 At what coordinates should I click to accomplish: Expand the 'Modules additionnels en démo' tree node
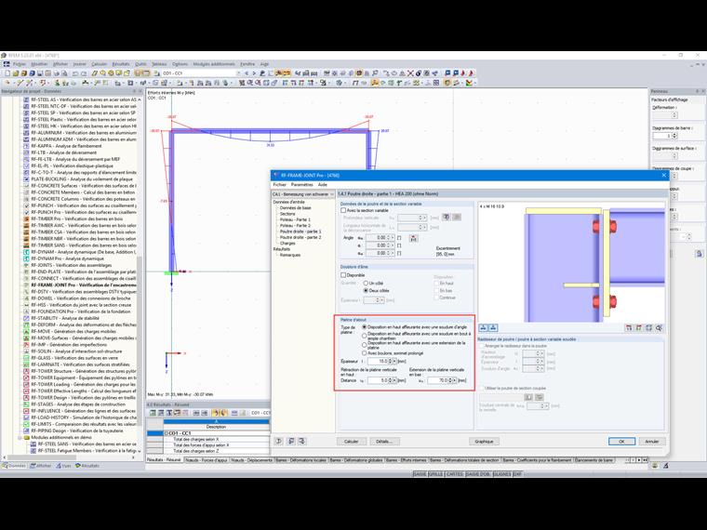click(20, 437)
